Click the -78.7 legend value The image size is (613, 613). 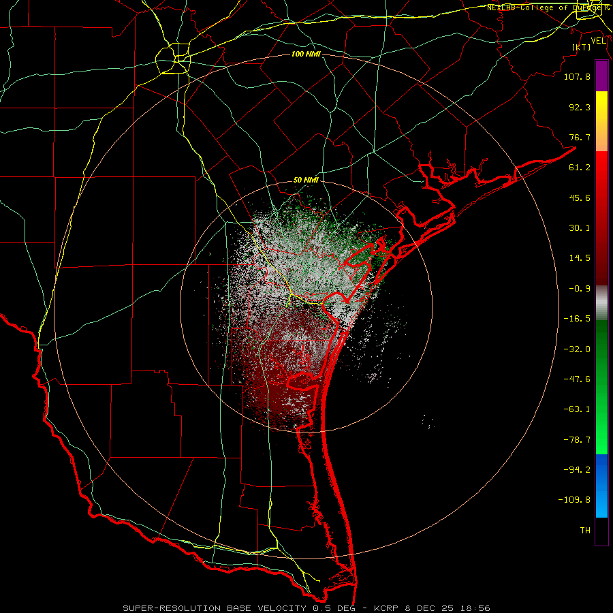tap(577, 440)
